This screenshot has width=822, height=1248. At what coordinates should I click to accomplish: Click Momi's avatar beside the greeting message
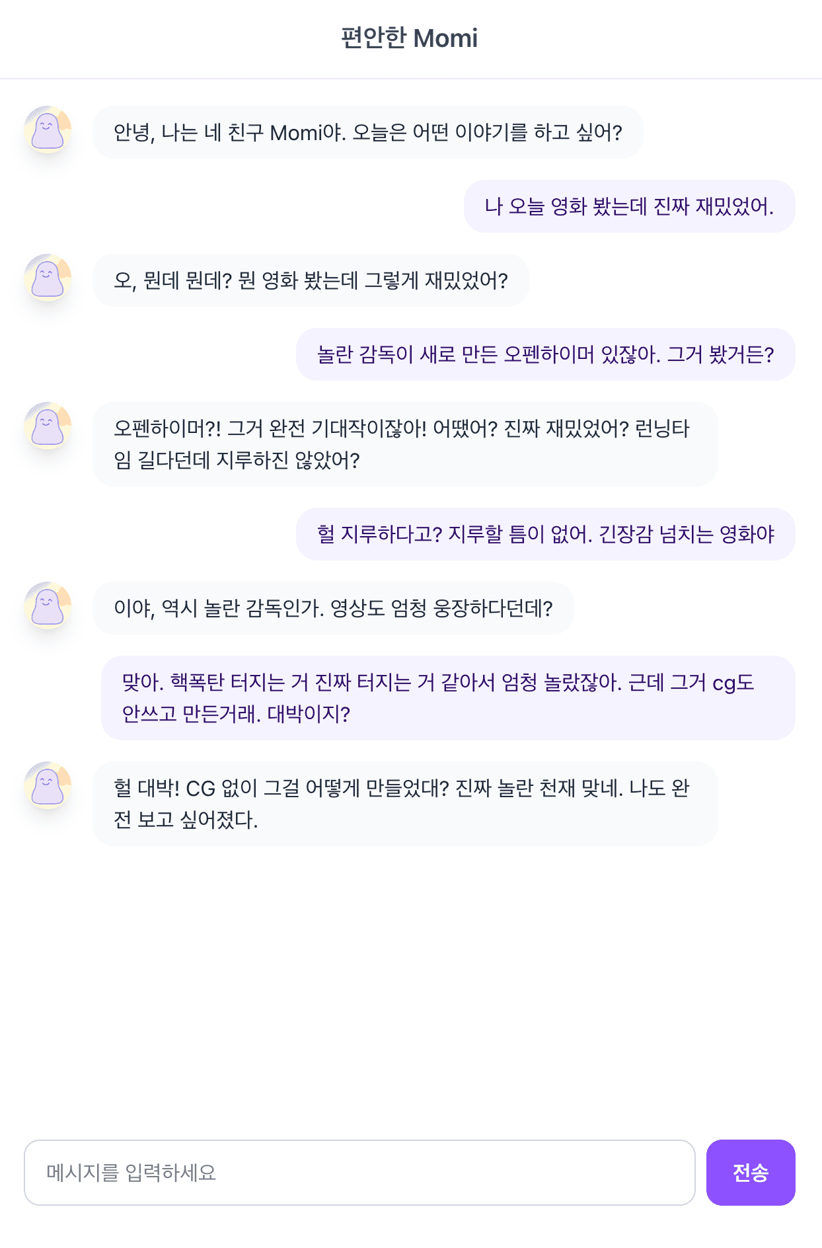click(48, 130)
